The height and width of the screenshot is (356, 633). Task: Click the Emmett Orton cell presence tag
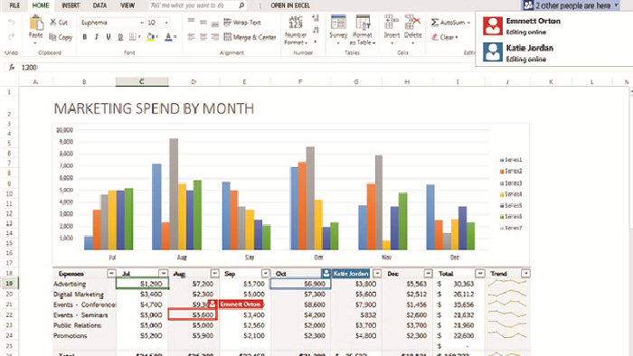pos(241,304)
